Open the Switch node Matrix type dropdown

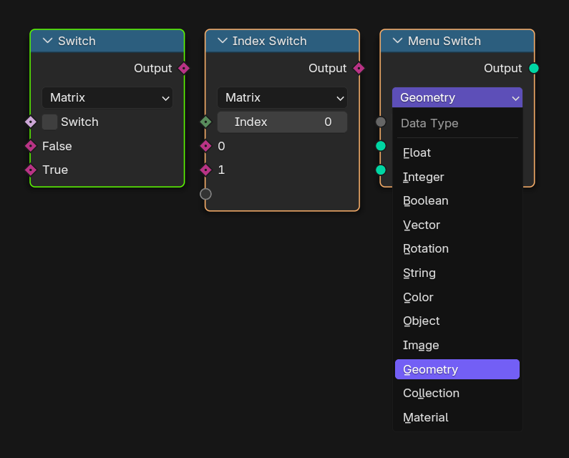coord(107,97)
